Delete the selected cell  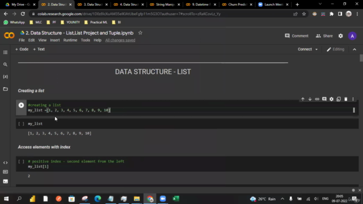[x=345, y=99]
